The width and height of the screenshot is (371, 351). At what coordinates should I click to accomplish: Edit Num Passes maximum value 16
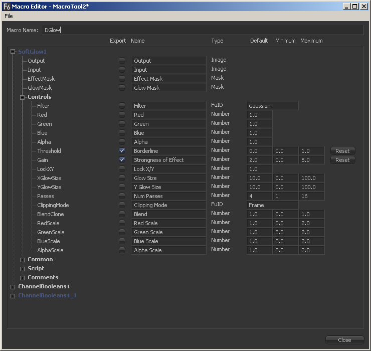(311, 196)
